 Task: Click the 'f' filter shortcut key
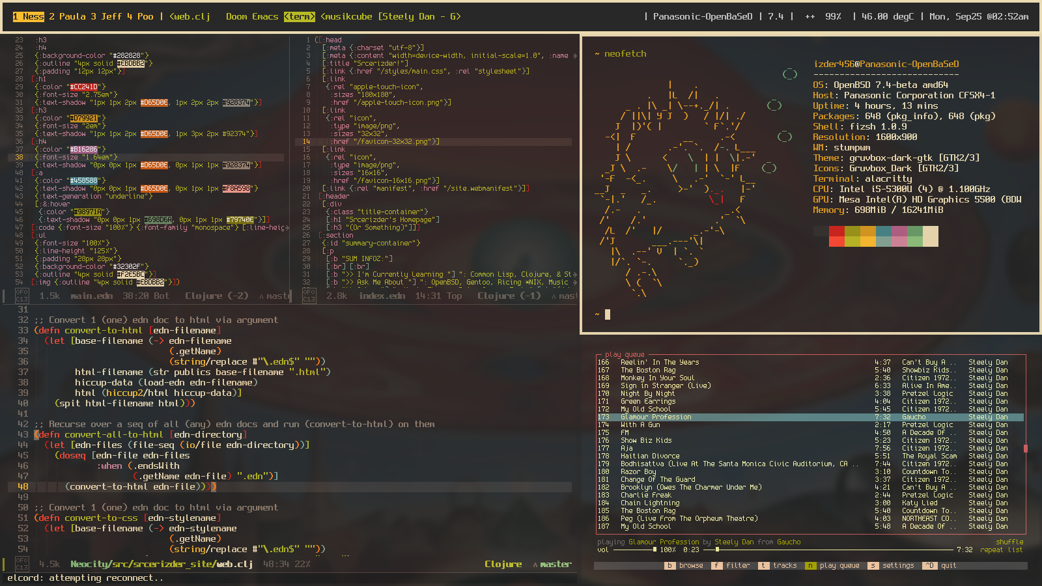pos(716,565)
